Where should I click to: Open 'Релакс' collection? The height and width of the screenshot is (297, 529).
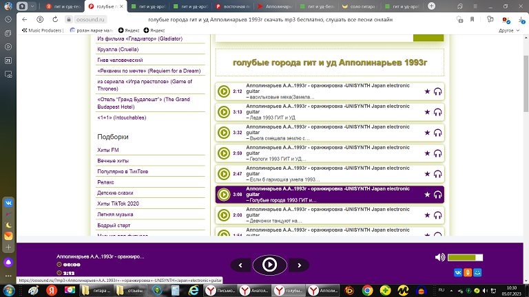(105, 182)
